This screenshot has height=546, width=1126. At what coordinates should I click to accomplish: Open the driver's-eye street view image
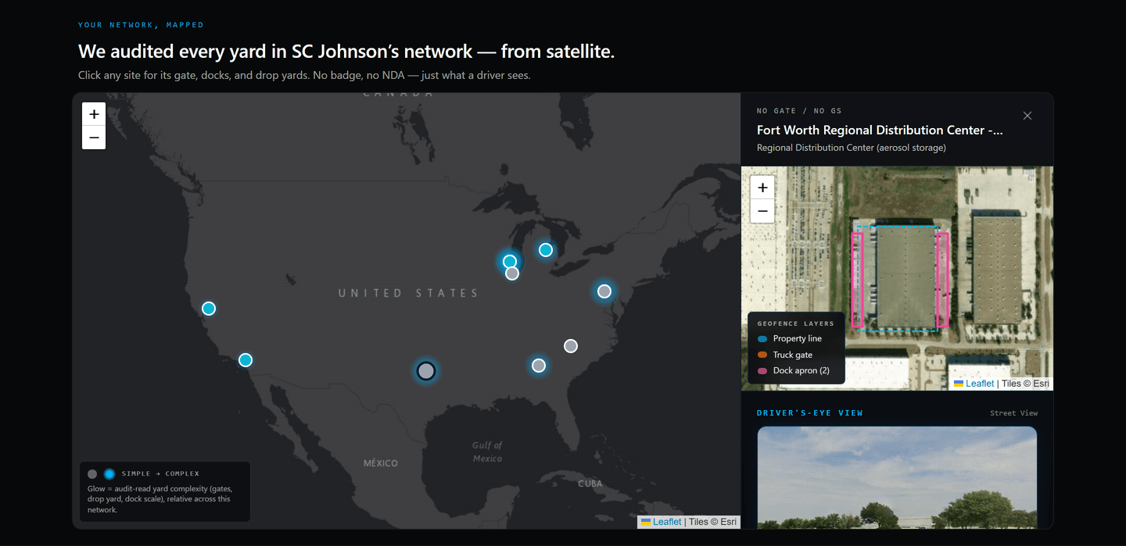coord(897,477)
